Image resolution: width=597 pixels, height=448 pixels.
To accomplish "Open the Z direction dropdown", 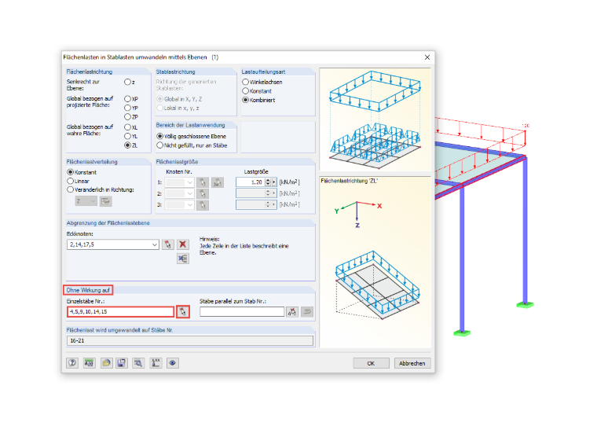I will click(93, 200).
